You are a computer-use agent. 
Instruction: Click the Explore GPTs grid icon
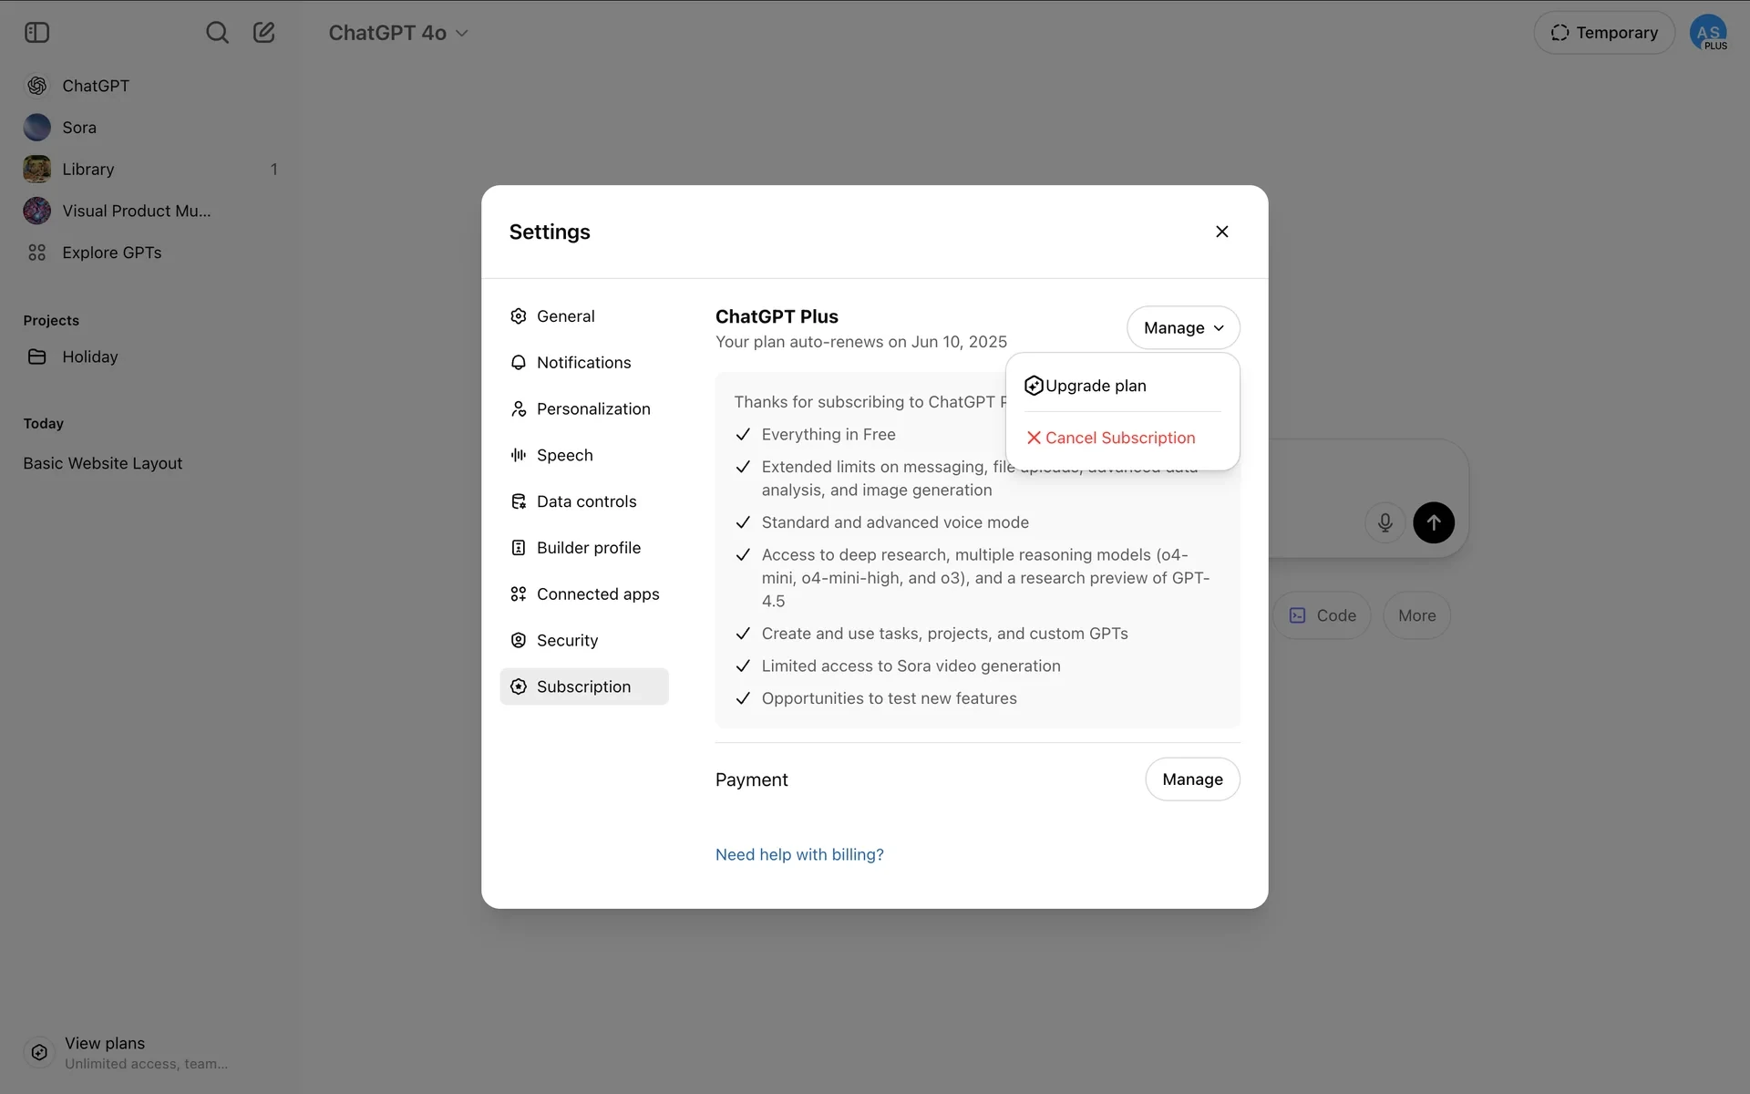pyautogui.click(x=37, y=253)
